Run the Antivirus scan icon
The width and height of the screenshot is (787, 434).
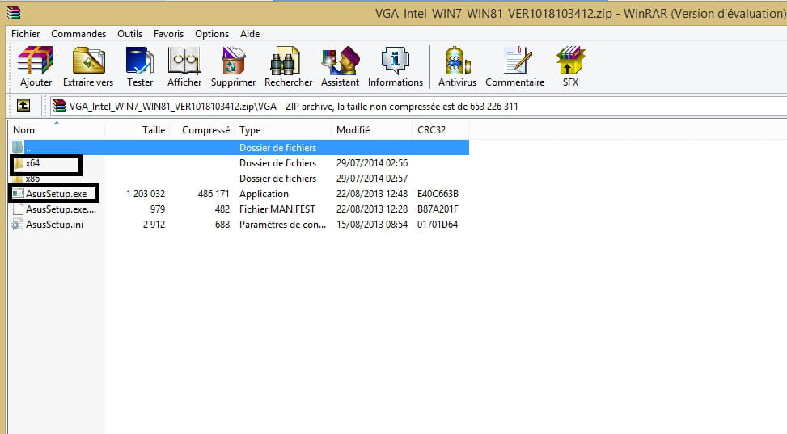coord(457,61)
